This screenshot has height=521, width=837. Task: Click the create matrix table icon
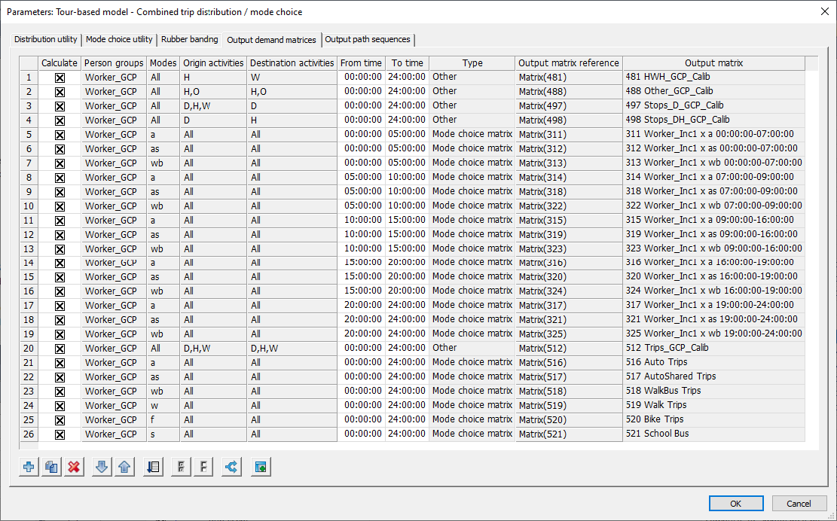tap(261, 467)
